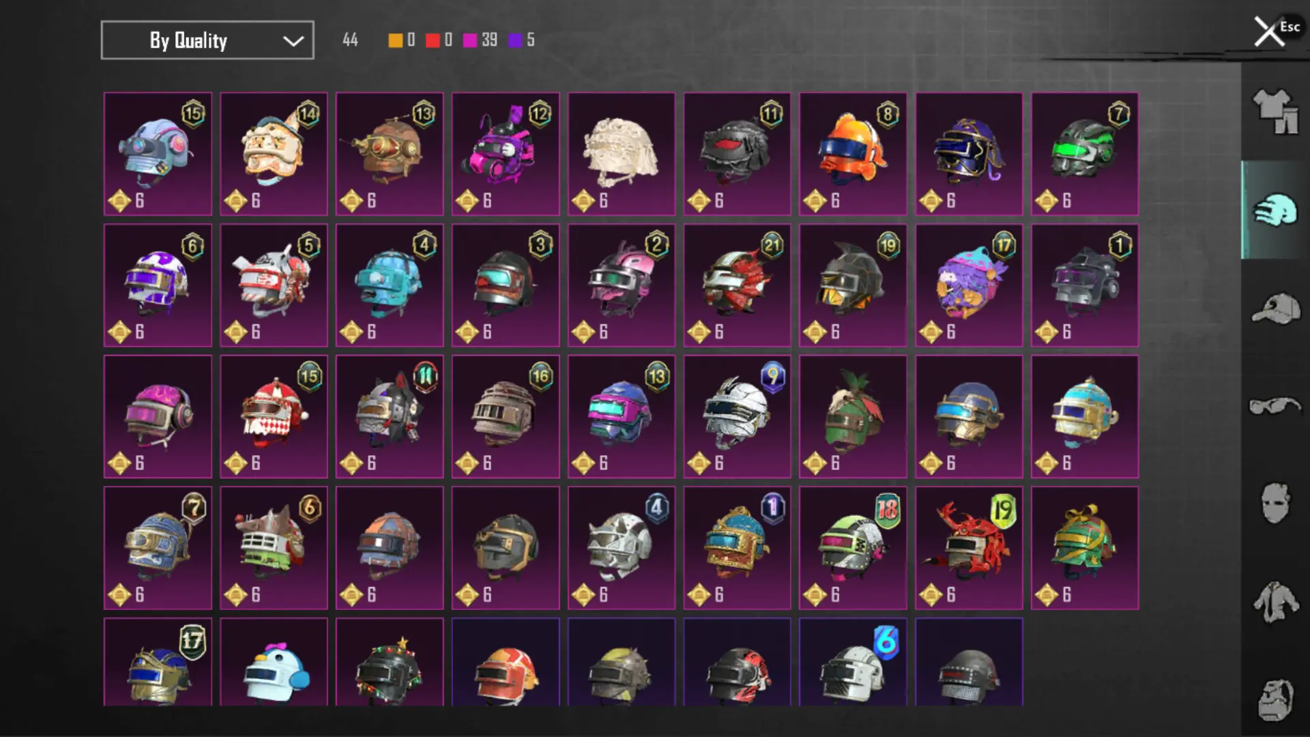Pick the red crab helmet with badge 19
The height and width of the screenshot is (737, 1310).
coord(969,548)
